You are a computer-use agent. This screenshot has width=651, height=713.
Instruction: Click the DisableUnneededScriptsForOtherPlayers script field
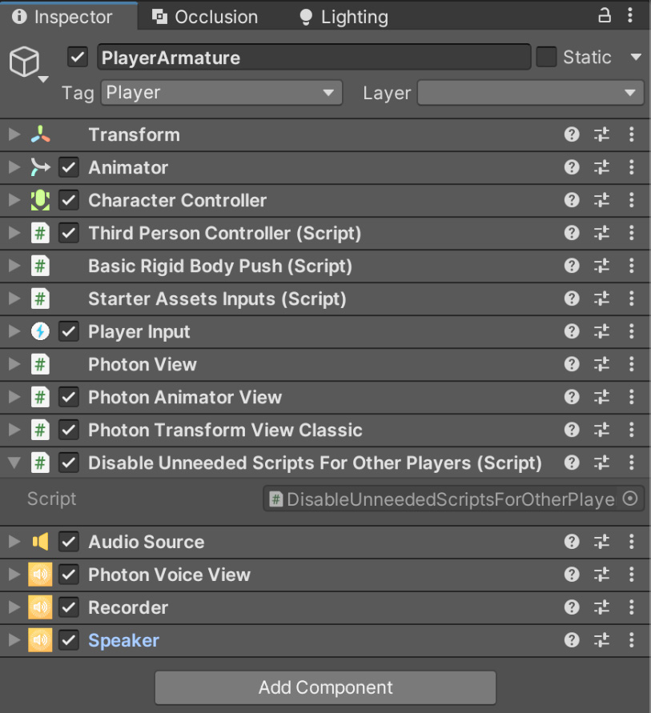pos(453,499)
